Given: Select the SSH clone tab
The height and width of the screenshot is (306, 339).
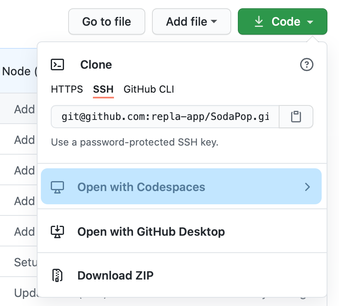Looking at the screenshot, I should click(103, 89).
